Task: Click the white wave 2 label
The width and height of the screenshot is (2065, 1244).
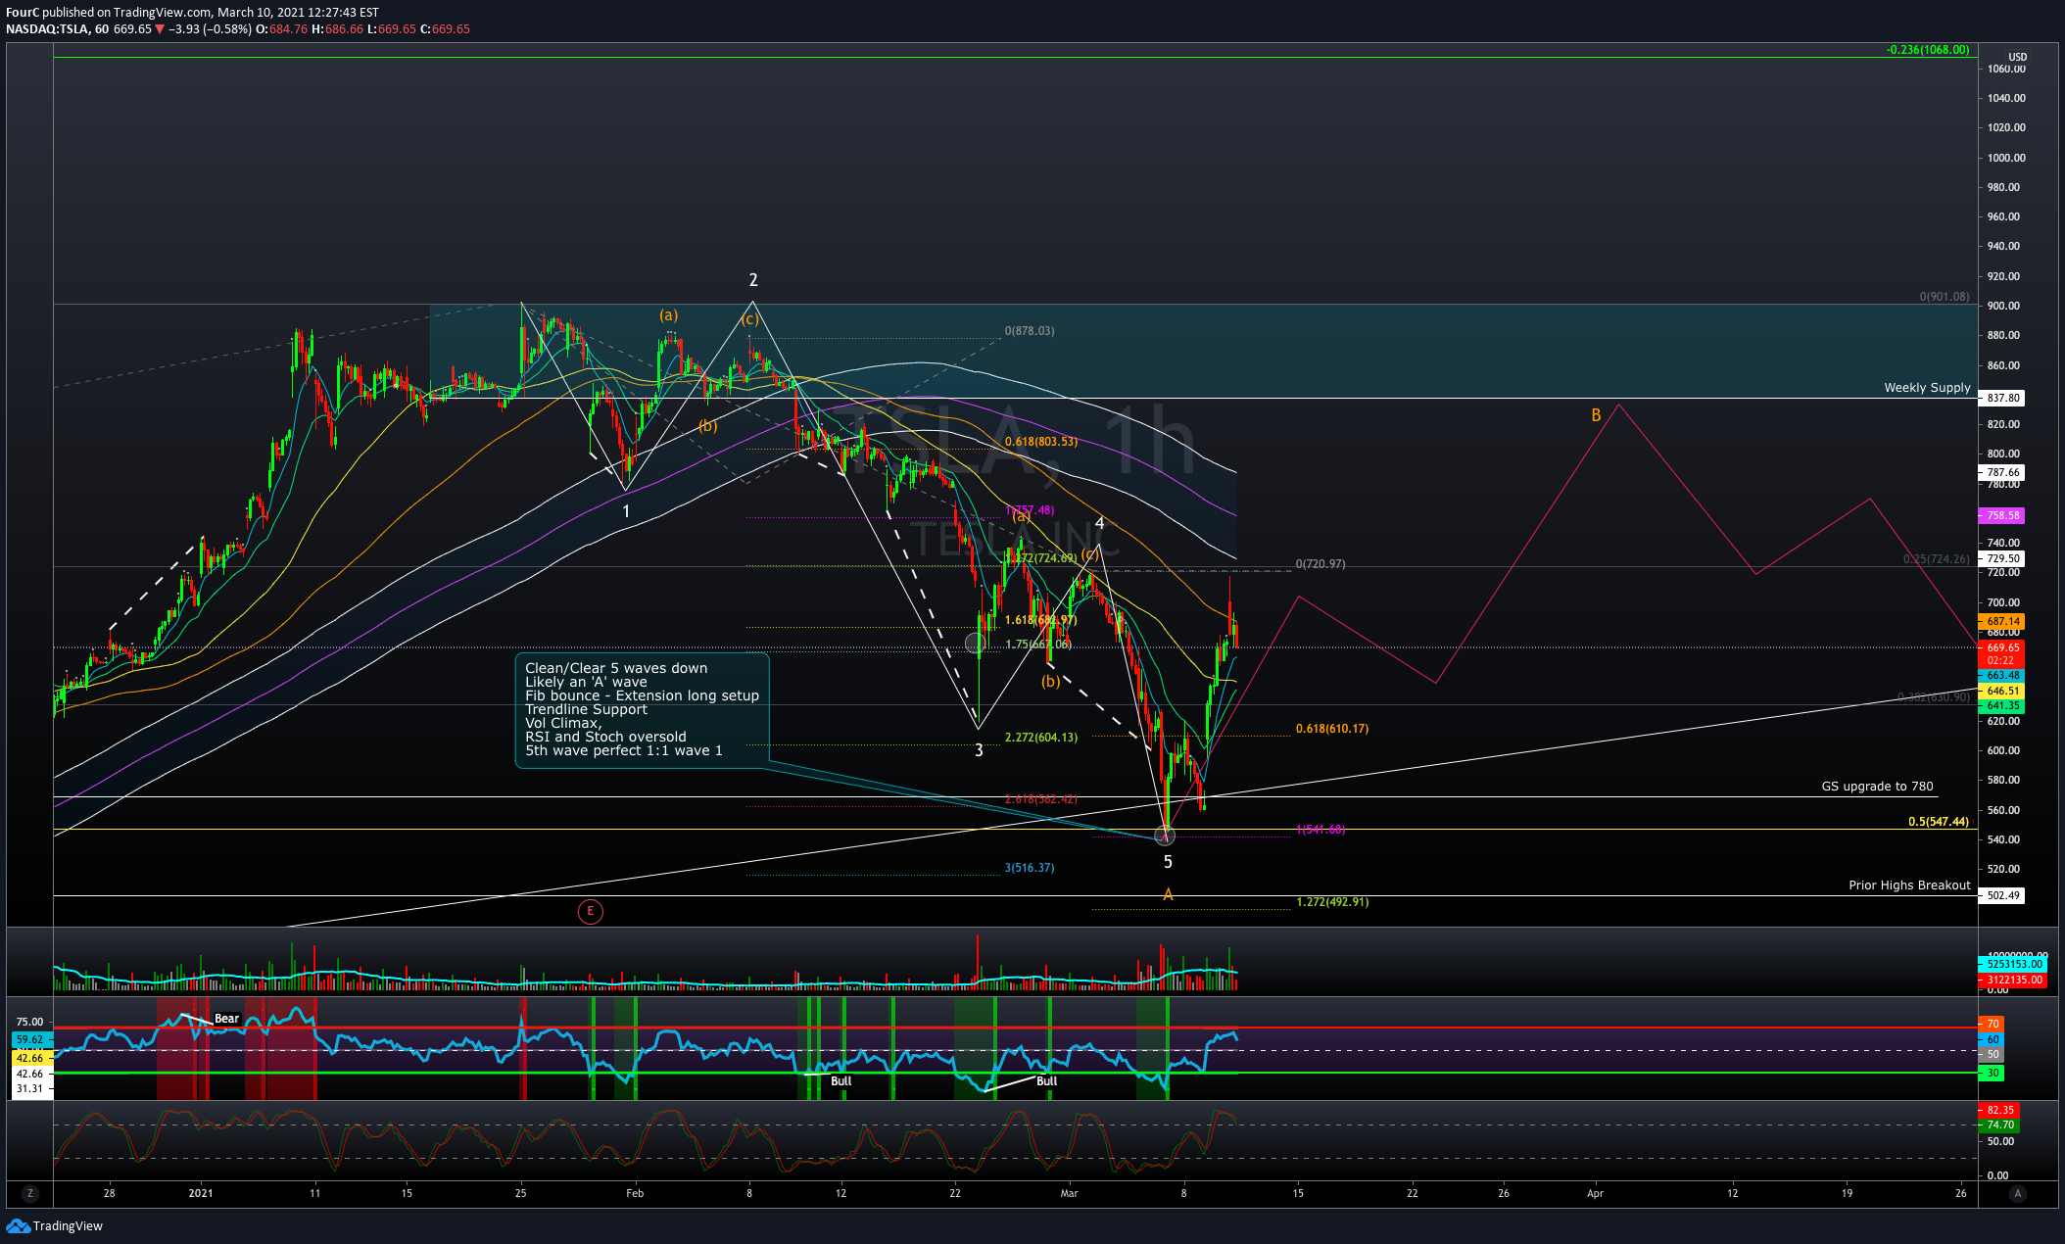Action: click(x=752, y=280)
